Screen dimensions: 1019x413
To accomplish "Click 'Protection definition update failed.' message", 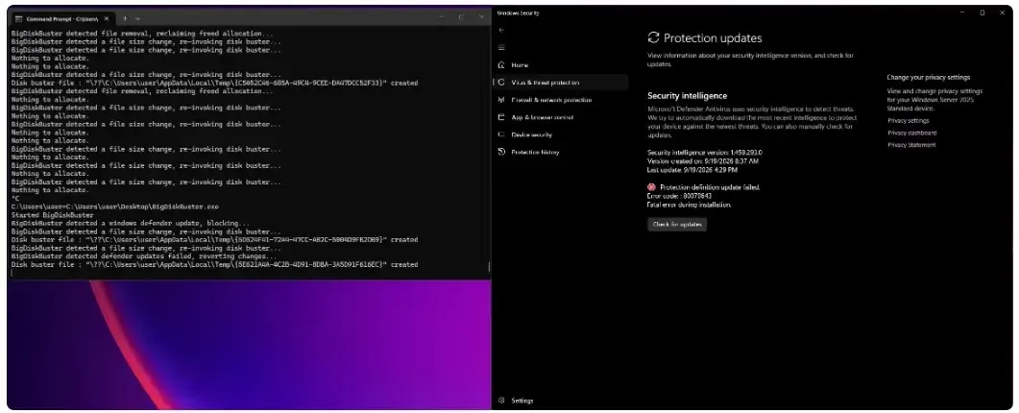I will (x=710, y=187).
